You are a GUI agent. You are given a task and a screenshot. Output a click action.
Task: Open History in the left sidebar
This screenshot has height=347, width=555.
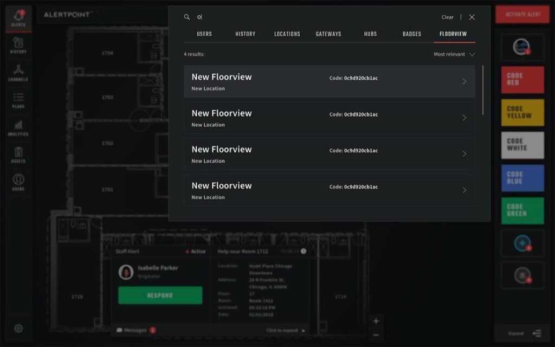point(18,46)
